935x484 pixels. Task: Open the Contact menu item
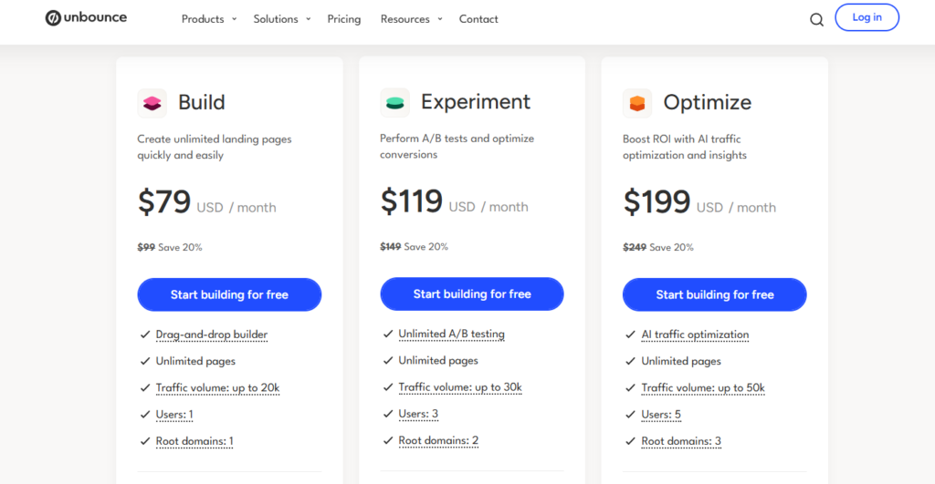tap(478, 19)
